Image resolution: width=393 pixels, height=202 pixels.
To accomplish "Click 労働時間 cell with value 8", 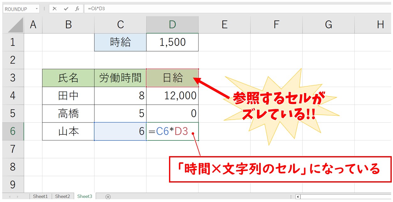I will (x=120, y=96).
